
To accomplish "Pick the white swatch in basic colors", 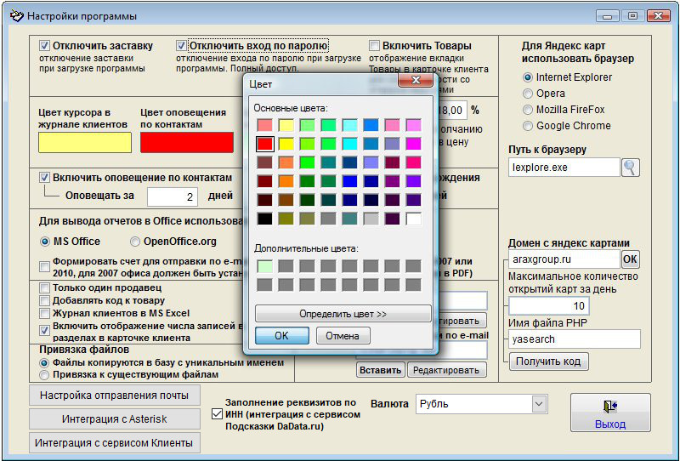I will tap(414, 219).
